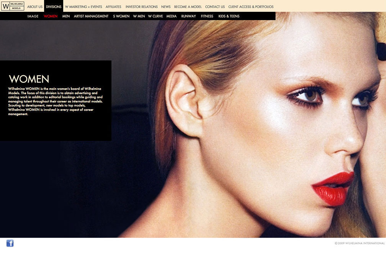This screenshot has width=386, height=253.
Task: Open the Contact Us page
Action: point(215,6)
